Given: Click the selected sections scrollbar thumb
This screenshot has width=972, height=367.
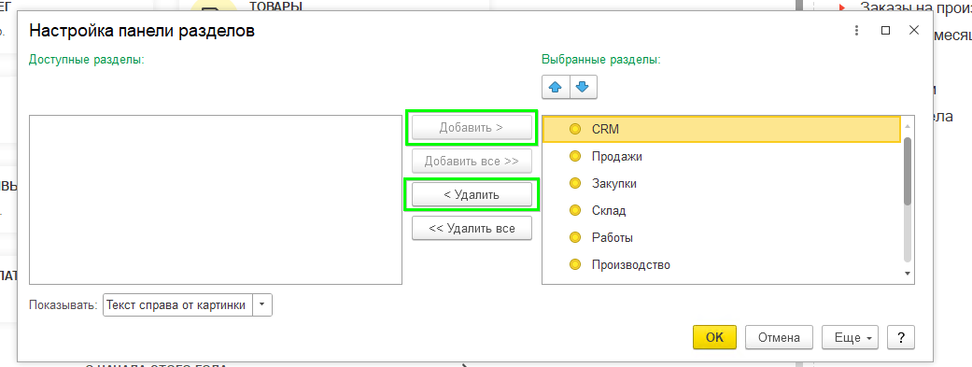Looking at the screenshot, I should coord(908,171).
